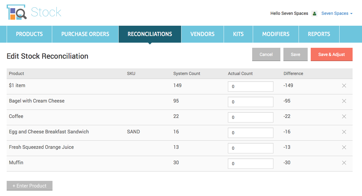
Task: Open the Products tab
Action: [x=29, y=34]
